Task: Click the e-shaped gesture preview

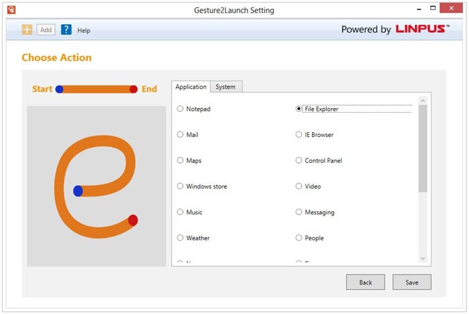Action: click(96, 186)
